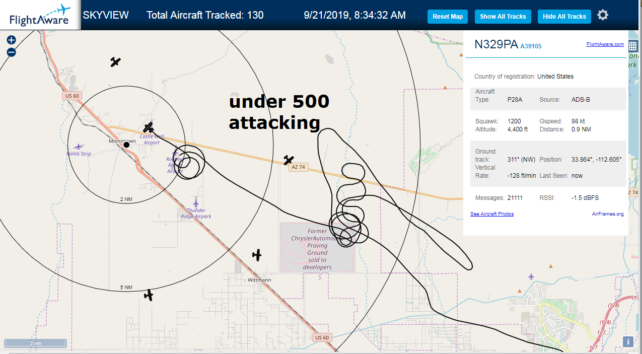Click Show All Tracks button
The width and height of the screenshot is (642, 354).
click(503, 16)
